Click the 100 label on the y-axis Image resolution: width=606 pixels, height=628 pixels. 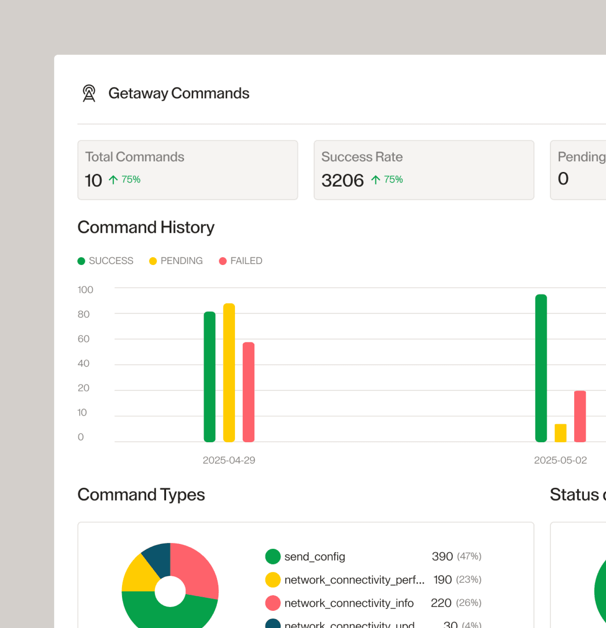pyautogui.click(x=85, y=290)
